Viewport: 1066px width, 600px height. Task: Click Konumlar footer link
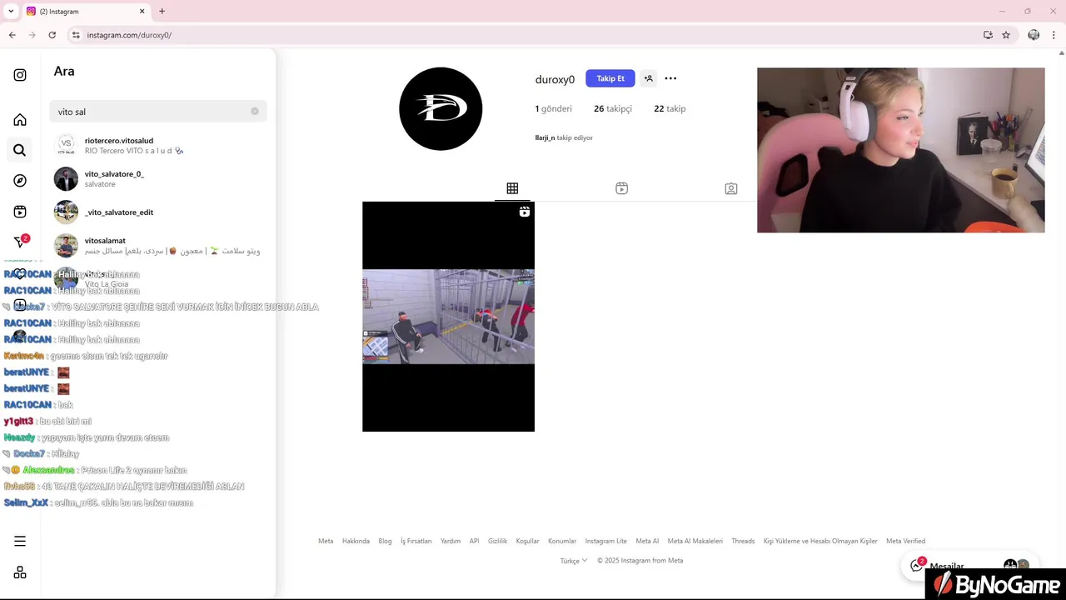tap(562, 541)
